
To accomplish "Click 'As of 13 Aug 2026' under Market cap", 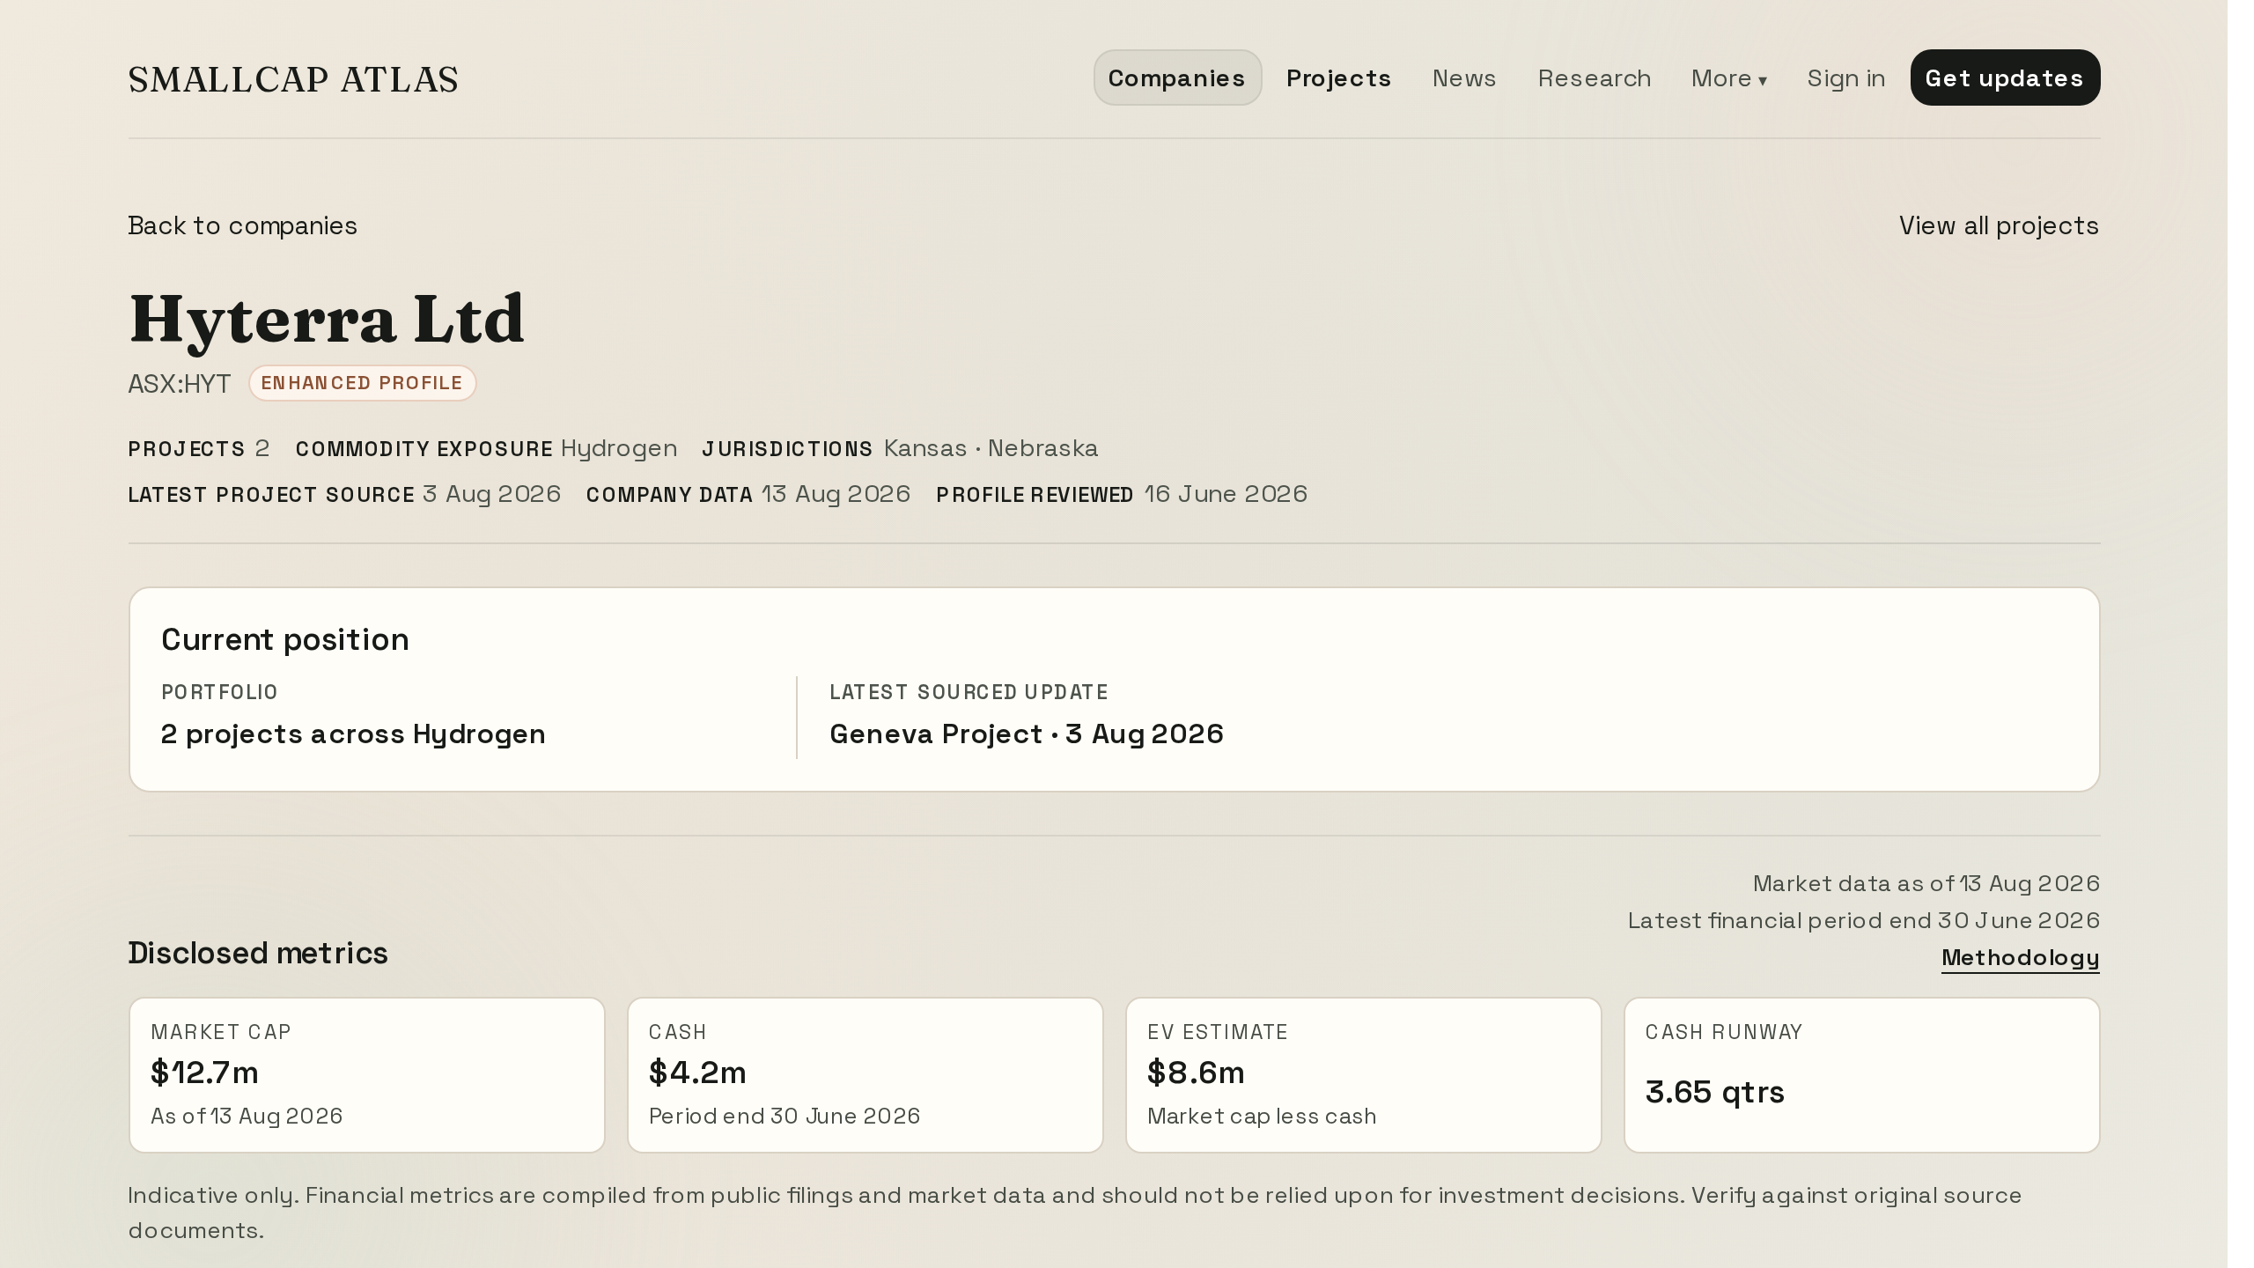I will tap(247, 1116).
